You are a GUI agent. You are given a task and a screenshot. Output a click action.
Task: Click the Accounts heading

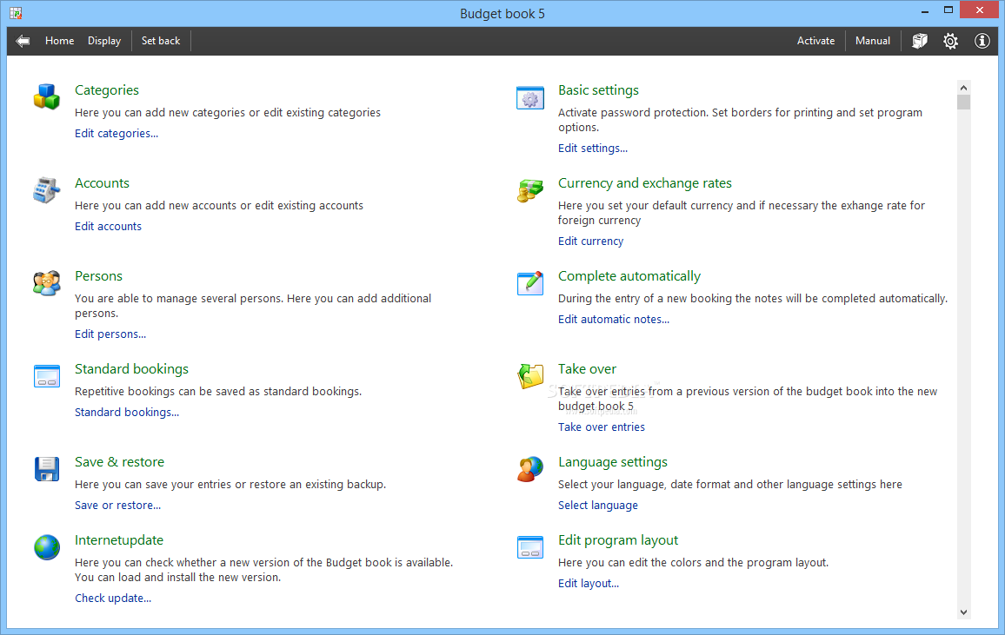click(102, 183)
